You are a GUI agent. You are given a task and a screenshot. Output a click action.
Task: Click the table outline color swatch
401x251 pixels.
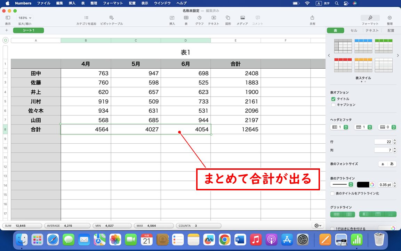(364, 184)
